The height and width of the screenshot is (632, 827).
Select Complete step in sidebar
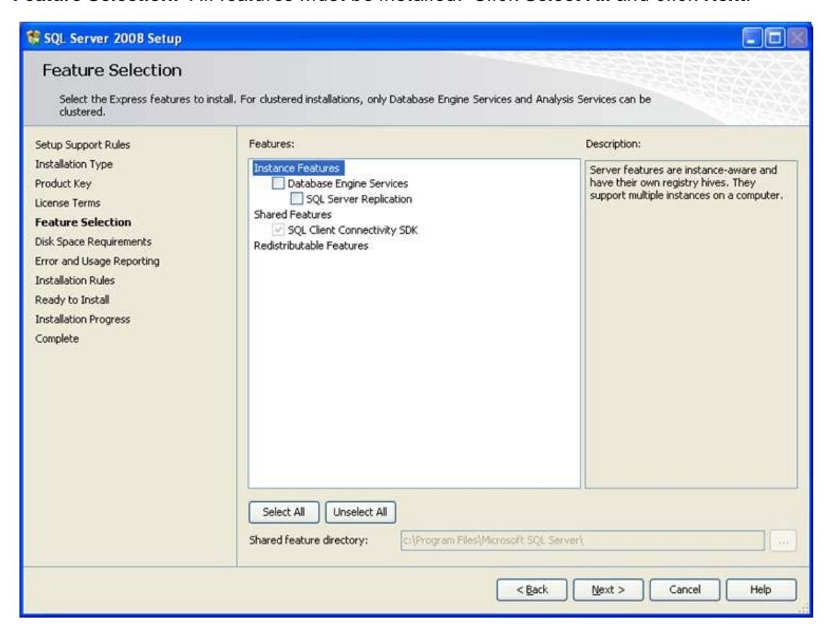tap(57, 338)
